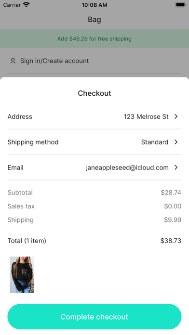
Task: Open the Email row chevron
Action: (x=176, y=167)
